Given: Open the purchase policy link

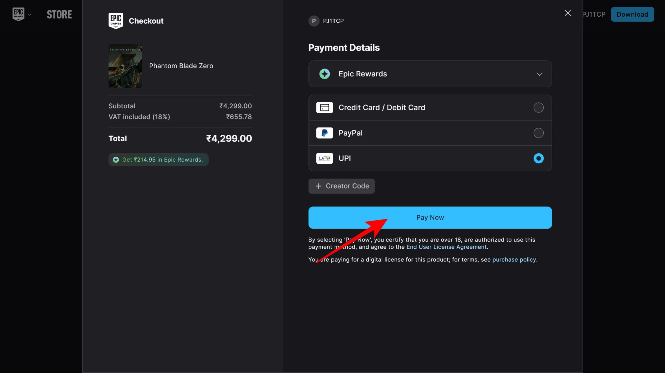Looking at the screenshot, I should 514,260.
